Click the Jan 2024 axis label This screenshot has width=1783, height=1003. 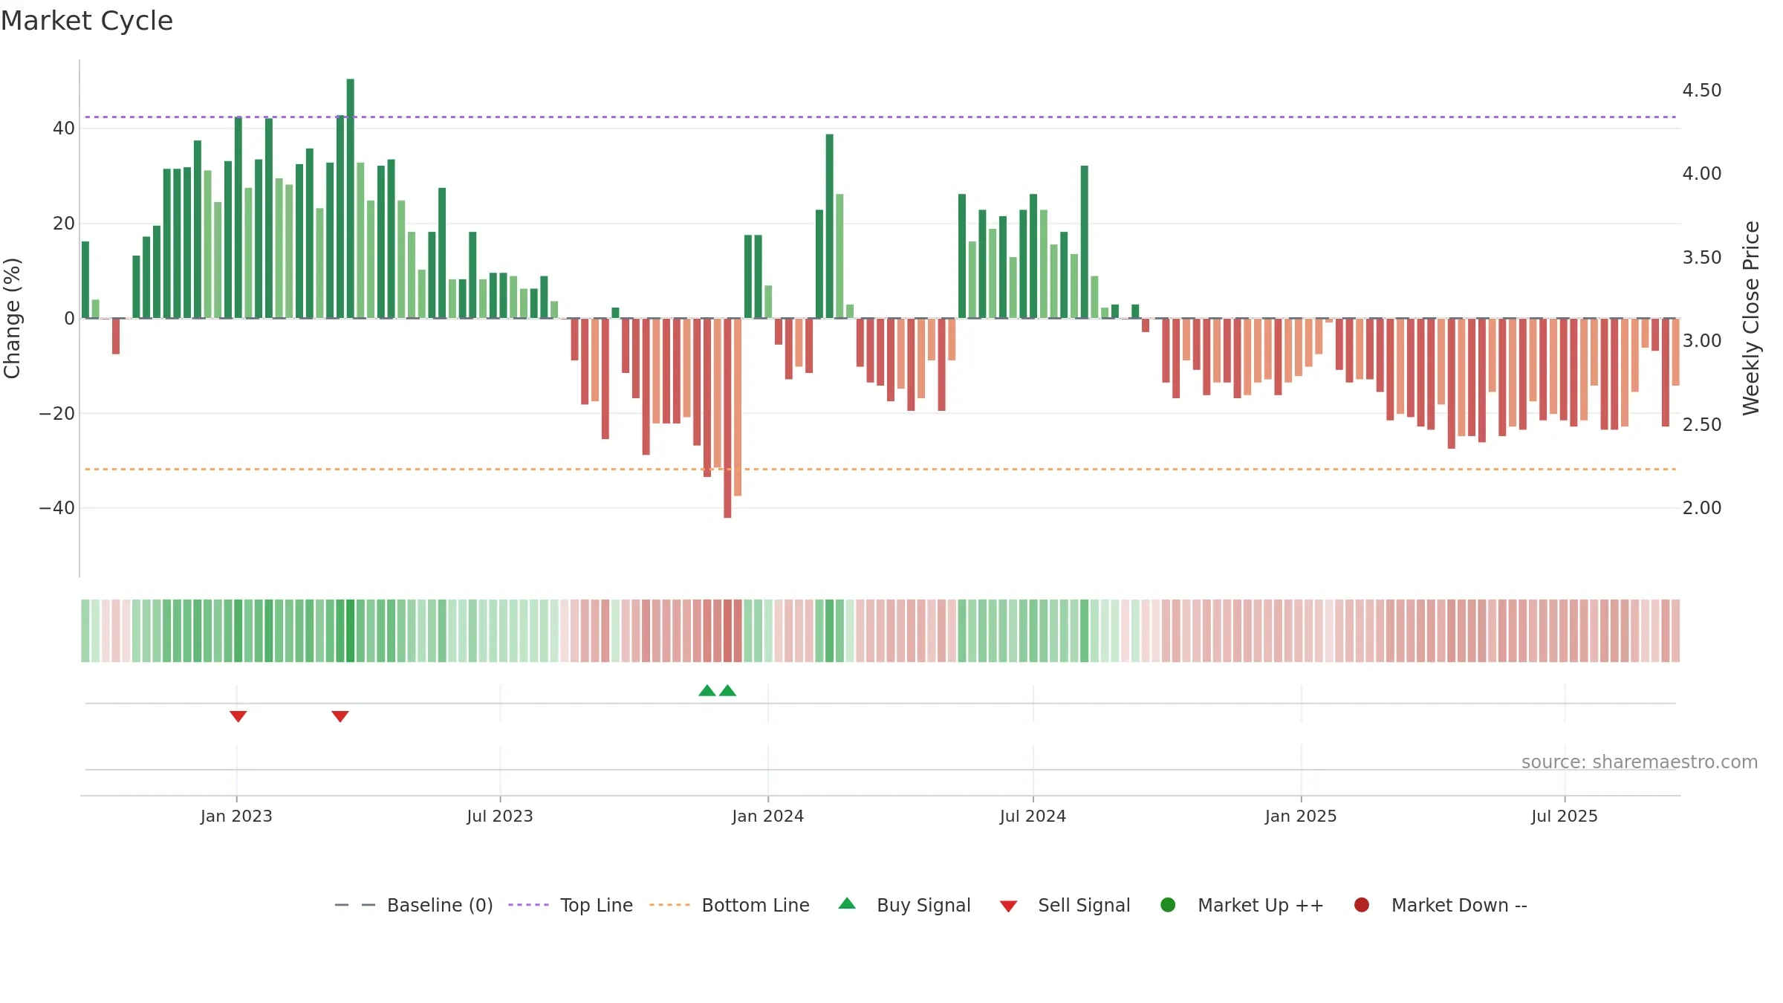click(x=768, y=817)
